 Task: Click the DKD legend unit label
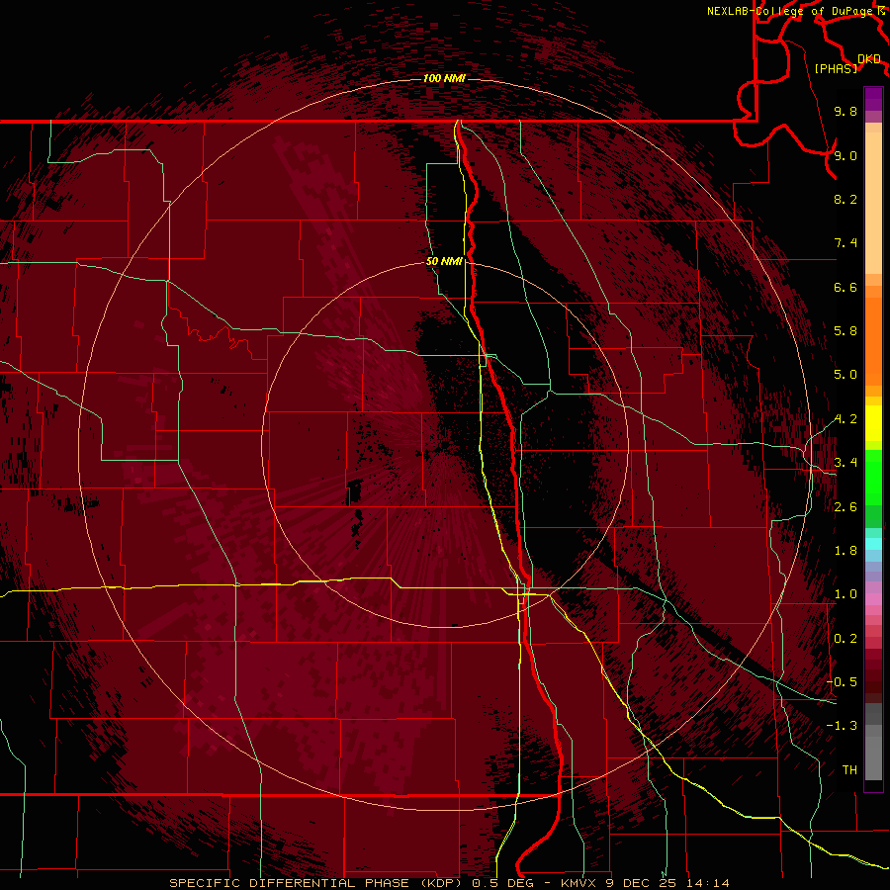[868, 58]
